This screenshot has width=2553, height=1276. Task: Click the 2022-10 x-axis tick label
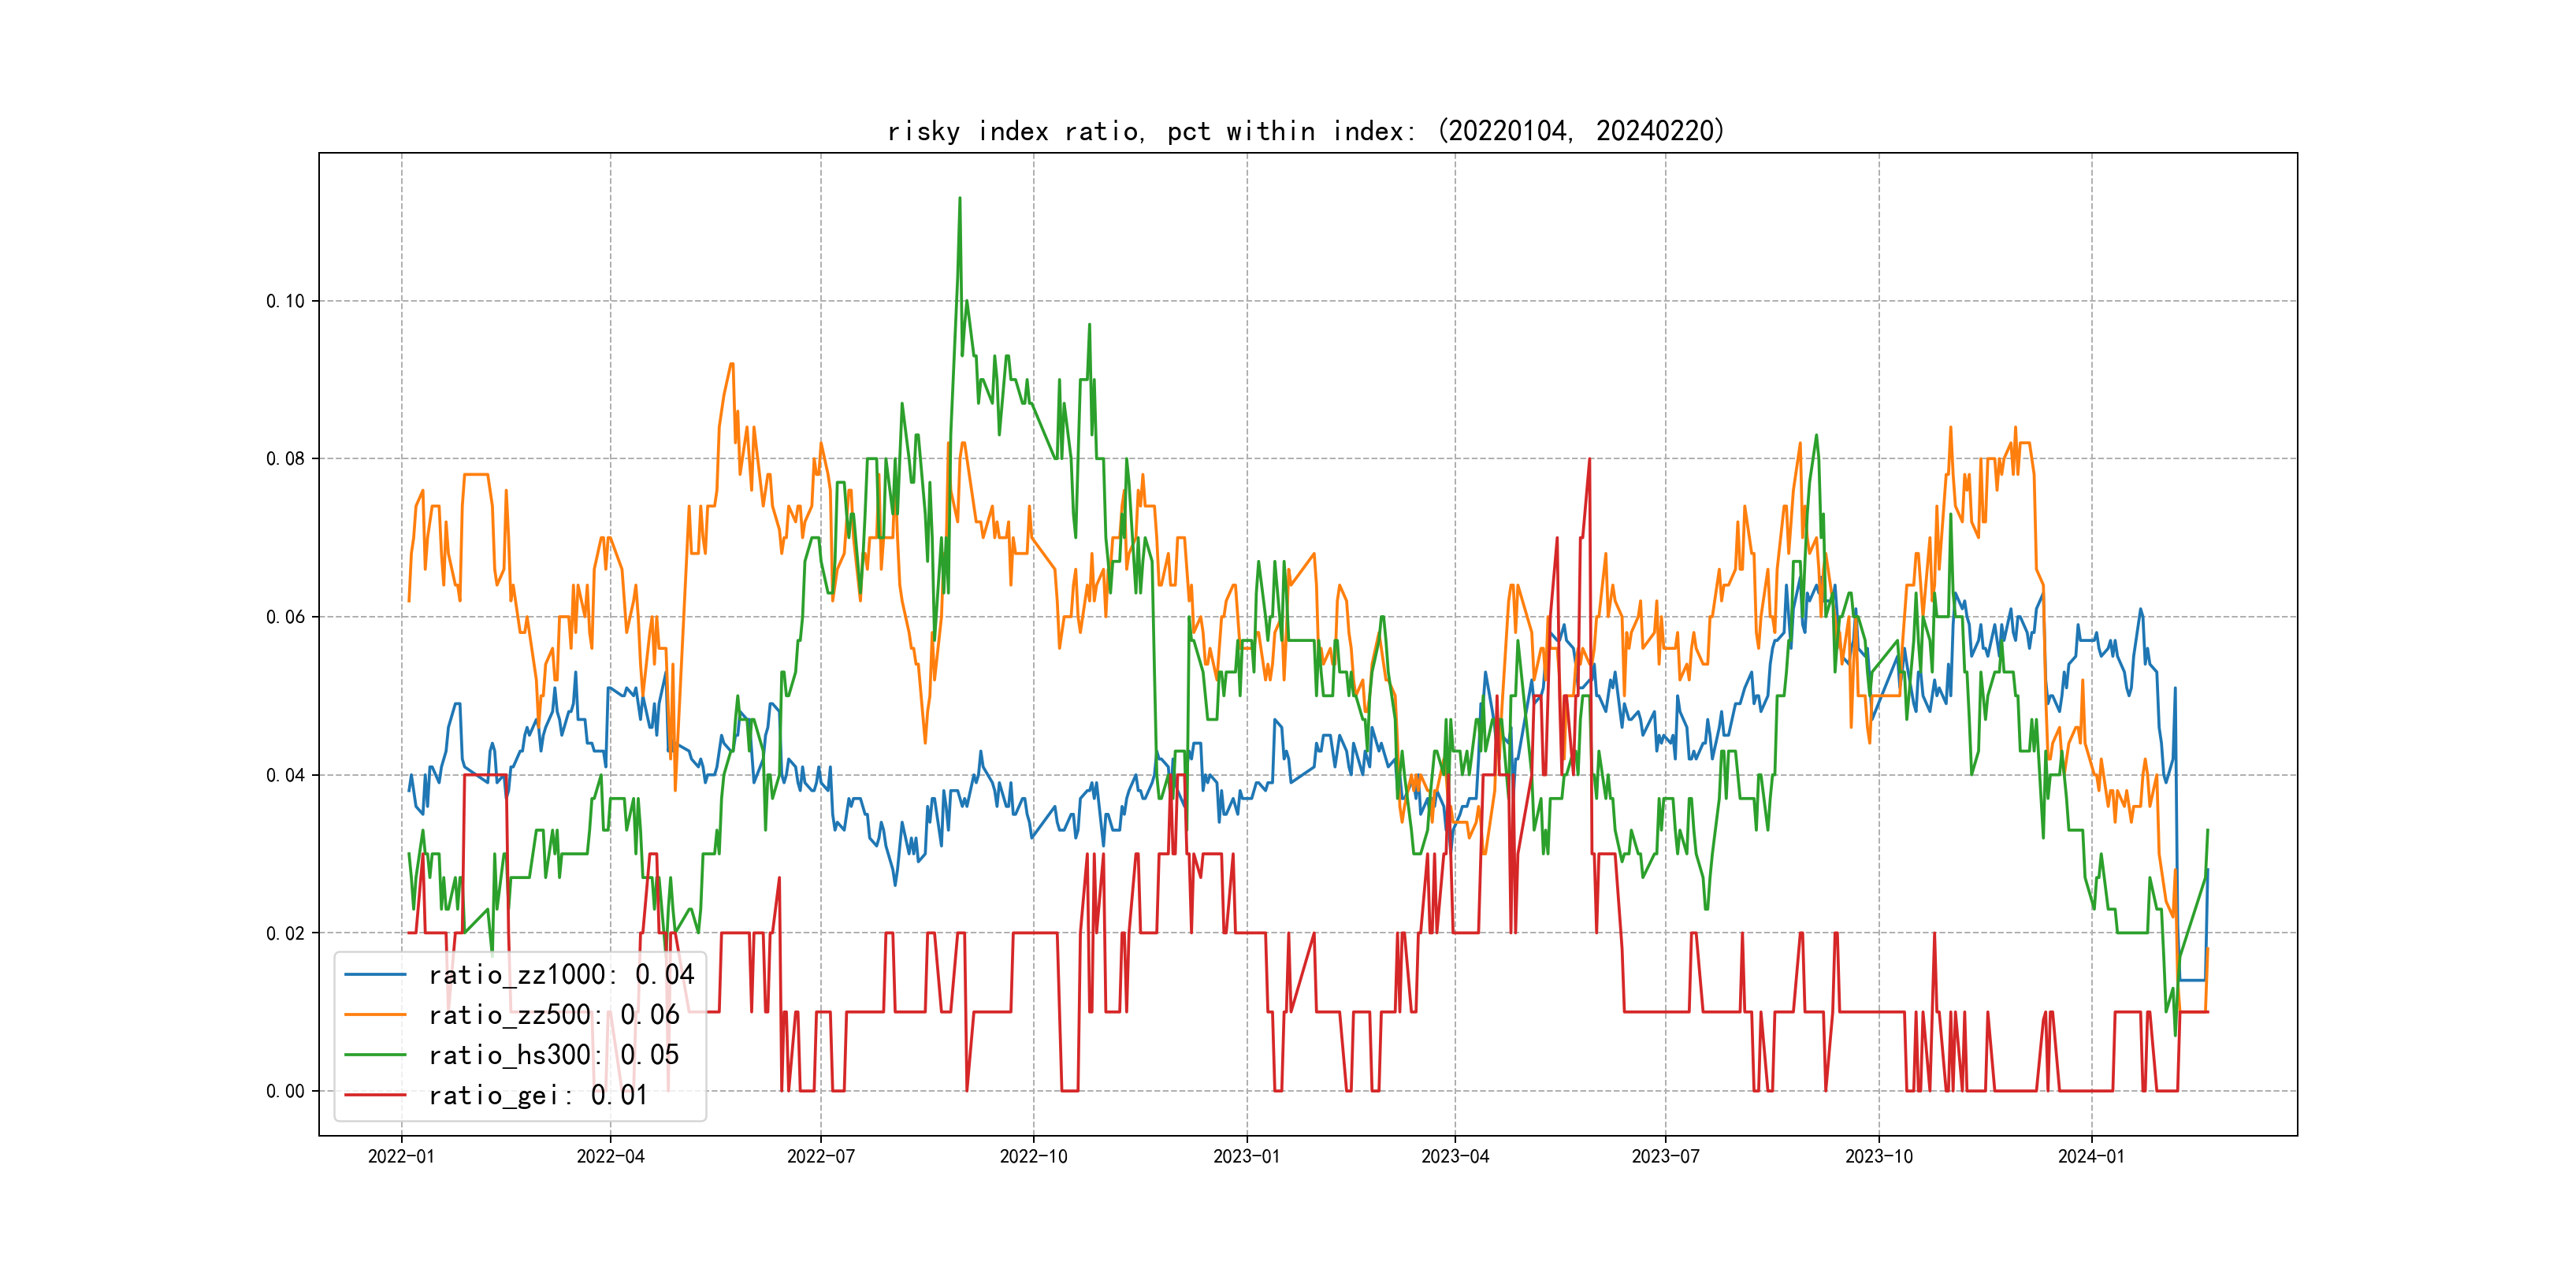point(1034,1156)
